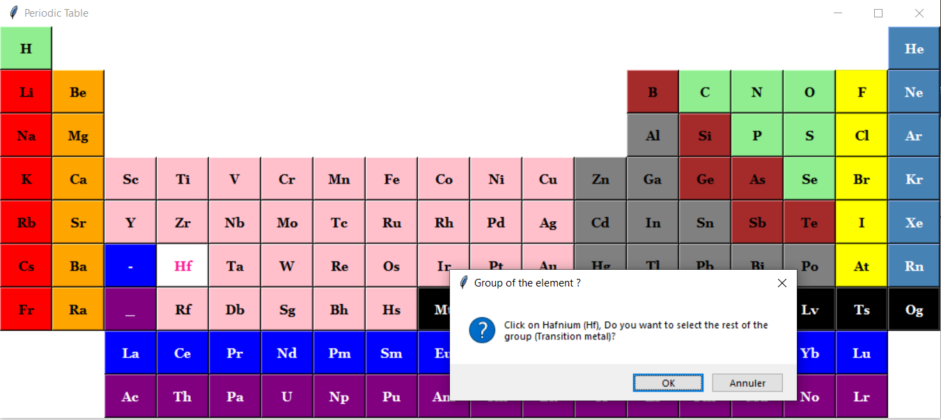Screen dimensions: 941x420
Task: Choose the Lithium (Li) element
Action: pyautogui.click(x=26, y=92)
